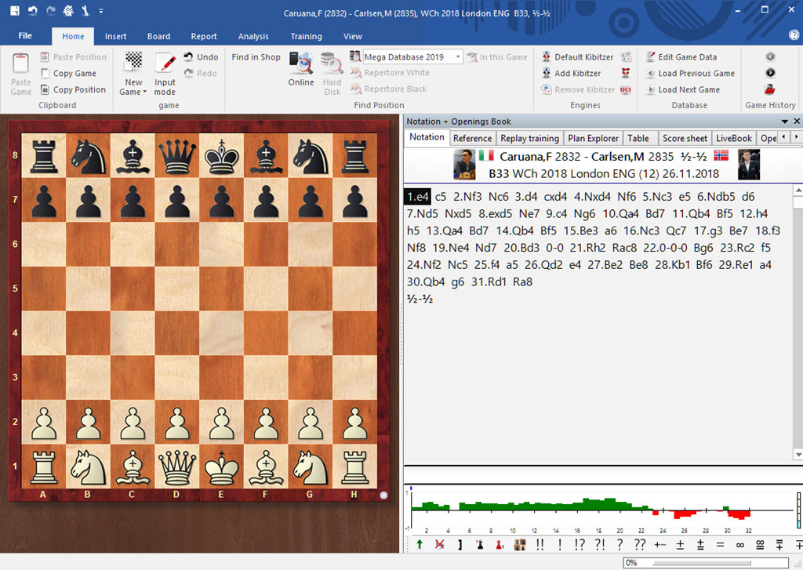Expand the Notation pane options arrow

click(785, 122)
